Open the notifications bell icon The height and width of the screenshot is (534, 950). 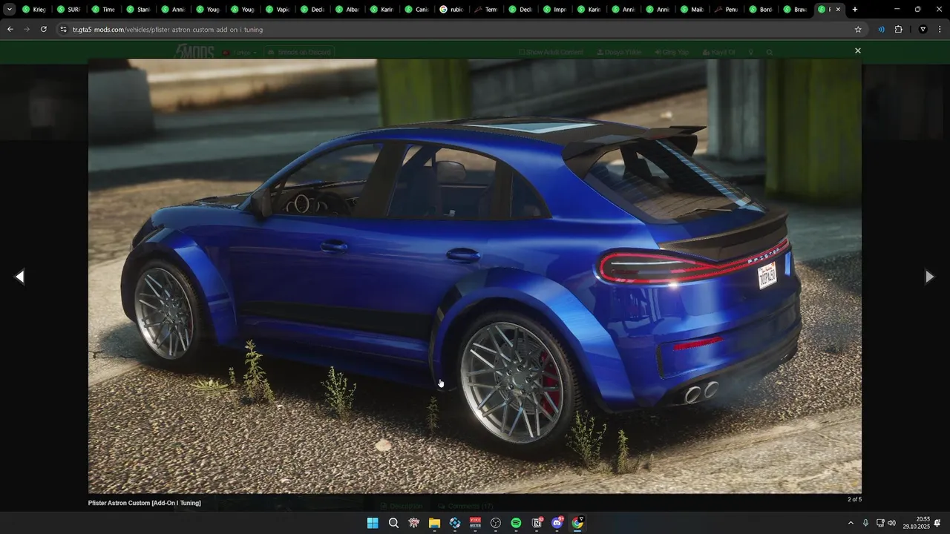click(938, 523)
